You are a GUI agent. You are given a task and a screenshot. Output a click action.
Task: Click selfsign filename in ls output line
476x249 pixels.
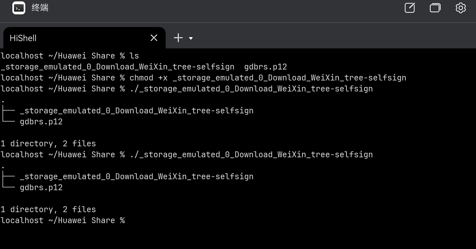click(118, 67)
